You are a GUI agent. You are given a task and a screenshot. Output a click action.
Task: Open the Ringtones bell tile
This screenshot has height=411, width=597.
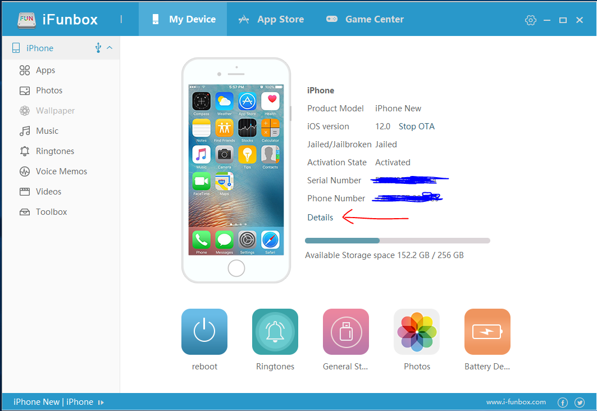coord(275,332)
